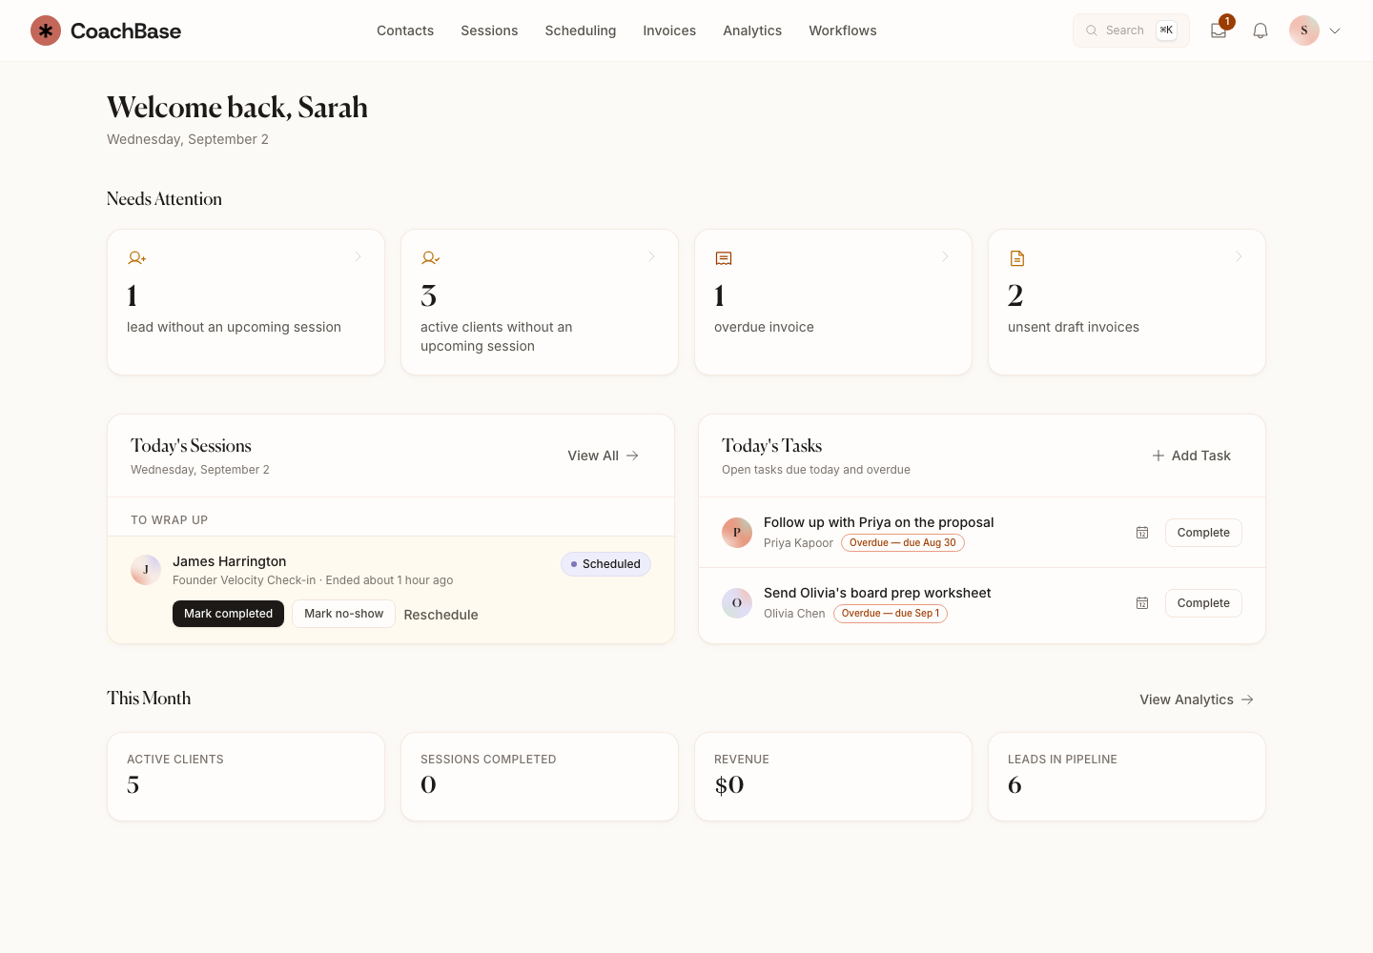The height and width of the screenshot is (953, 1373).
Task: Click the add-person icon on lead card
Action: click(136, 258)
